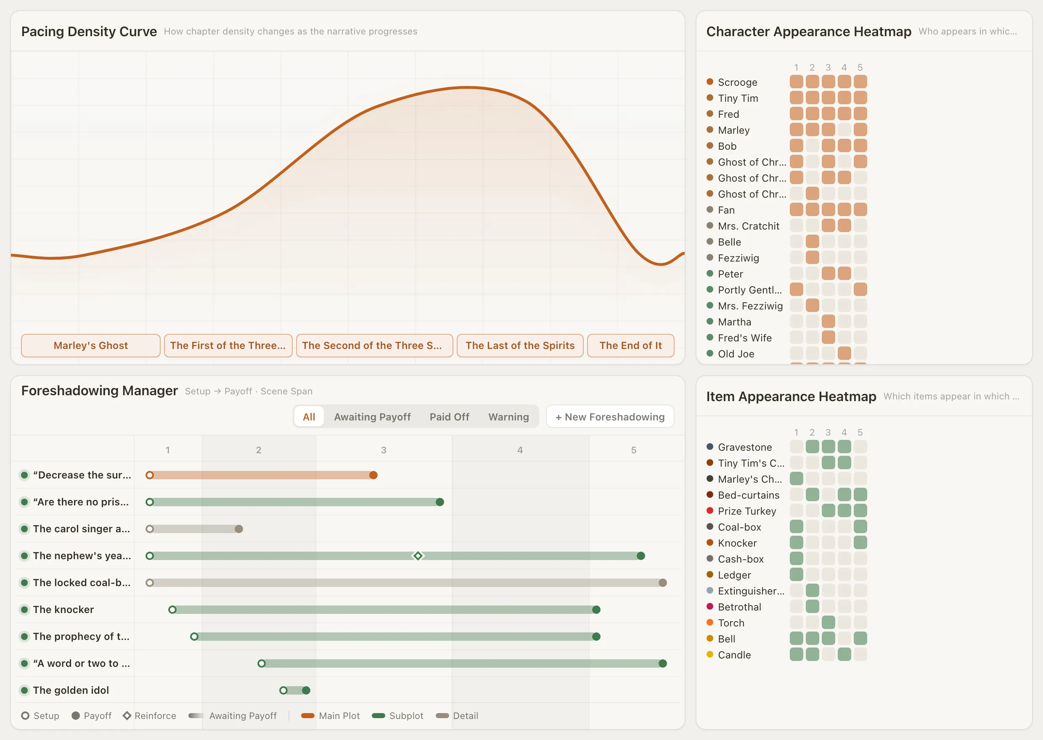Click payoff marker of "Decrease the sur..." bar
Viewport: 1043px width, 740px height.
click(x=373, y=475)
